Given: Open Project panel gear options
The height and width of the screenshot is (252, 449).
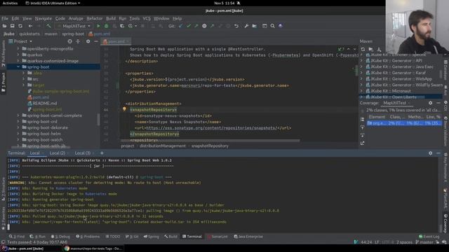Looking at the screenshot, I should pos(88,41).
